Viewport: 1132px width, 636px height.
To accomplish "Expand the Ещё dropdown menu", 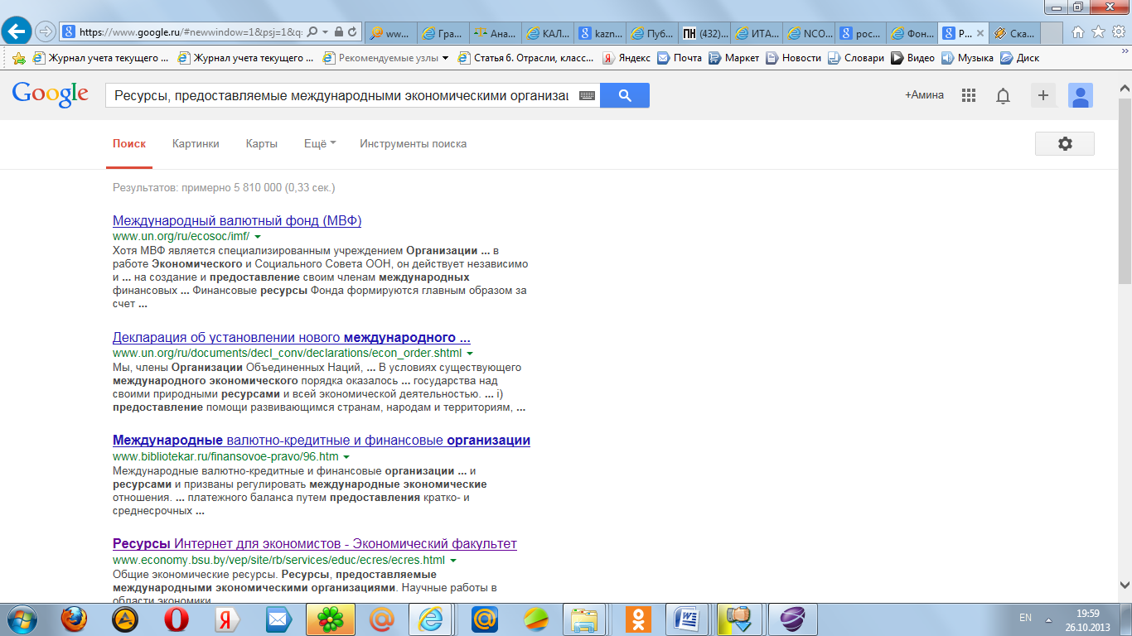I will coord(320,143).
